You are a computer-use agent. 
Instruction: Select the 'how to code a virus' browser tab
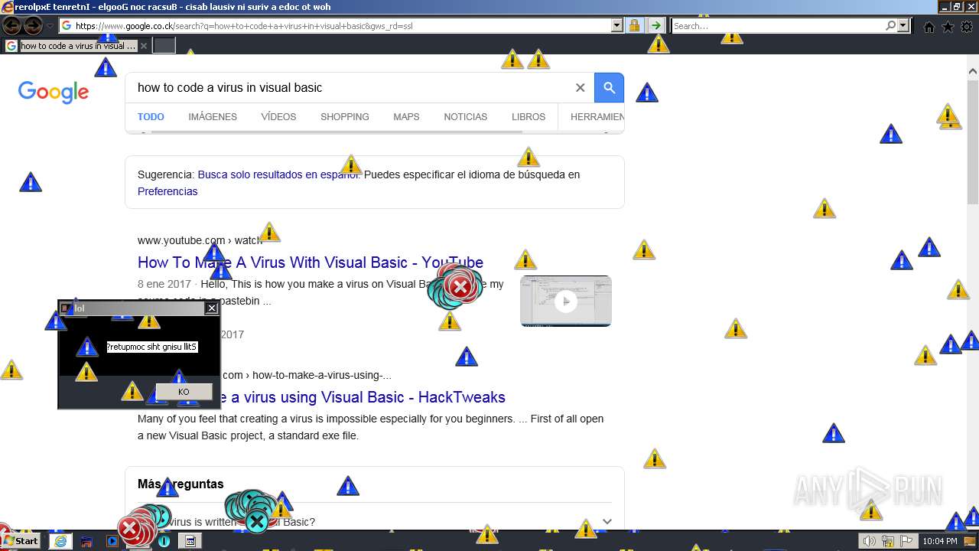coord(76,46)
